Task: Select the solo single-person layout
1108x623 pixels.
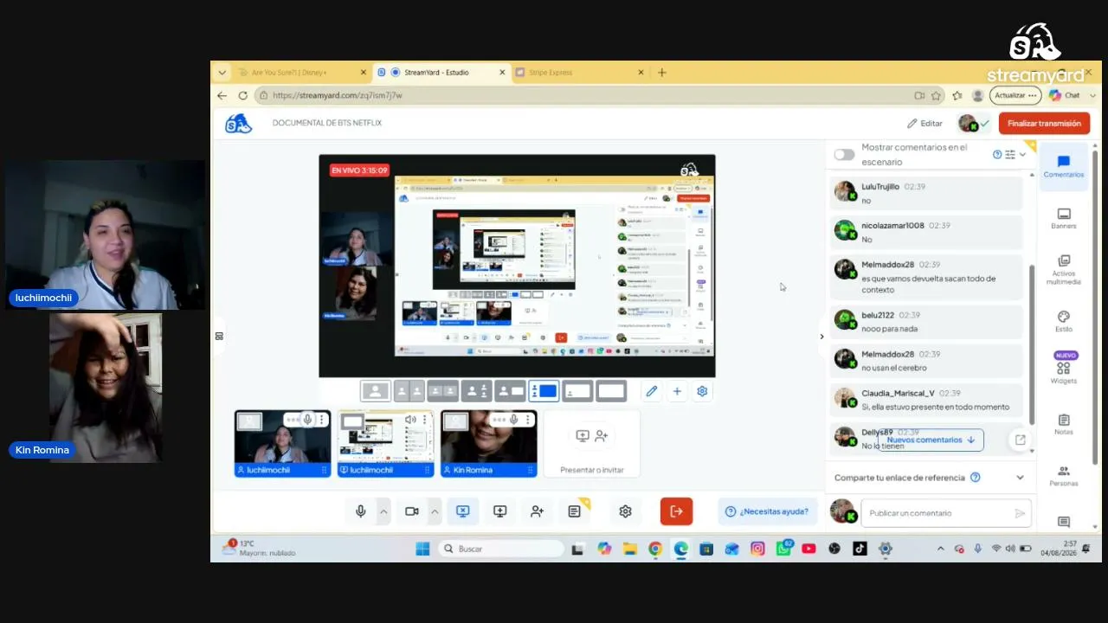Action: tap(376, 391)
